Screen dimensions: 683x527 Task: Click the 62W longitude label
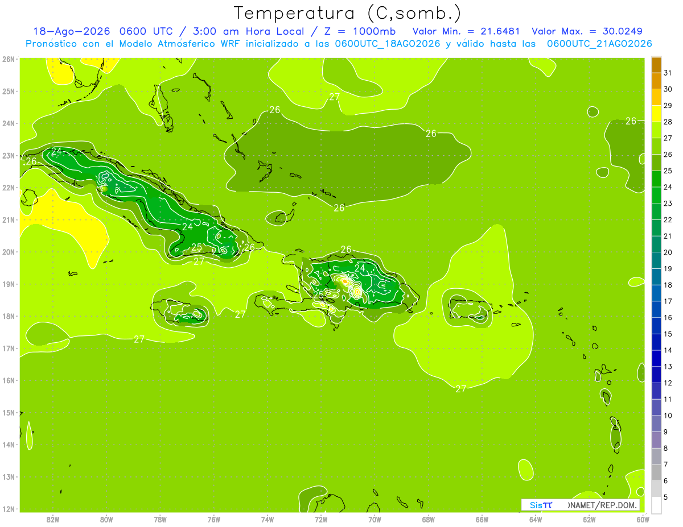[590, 519]
